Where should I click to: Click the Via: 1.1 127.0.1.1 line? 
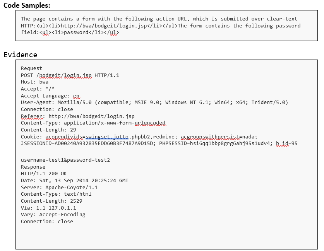point(48,208)
